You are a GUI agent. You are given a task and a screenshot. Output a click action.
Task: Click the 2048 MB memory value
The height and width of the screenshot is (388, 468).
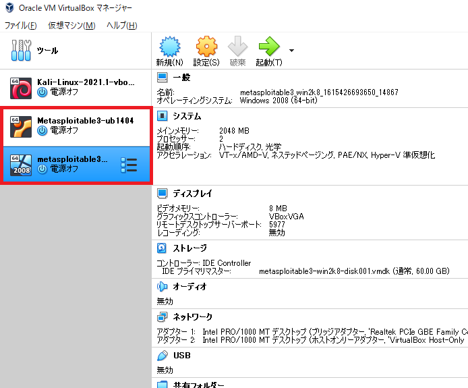[x=234, y=131]
